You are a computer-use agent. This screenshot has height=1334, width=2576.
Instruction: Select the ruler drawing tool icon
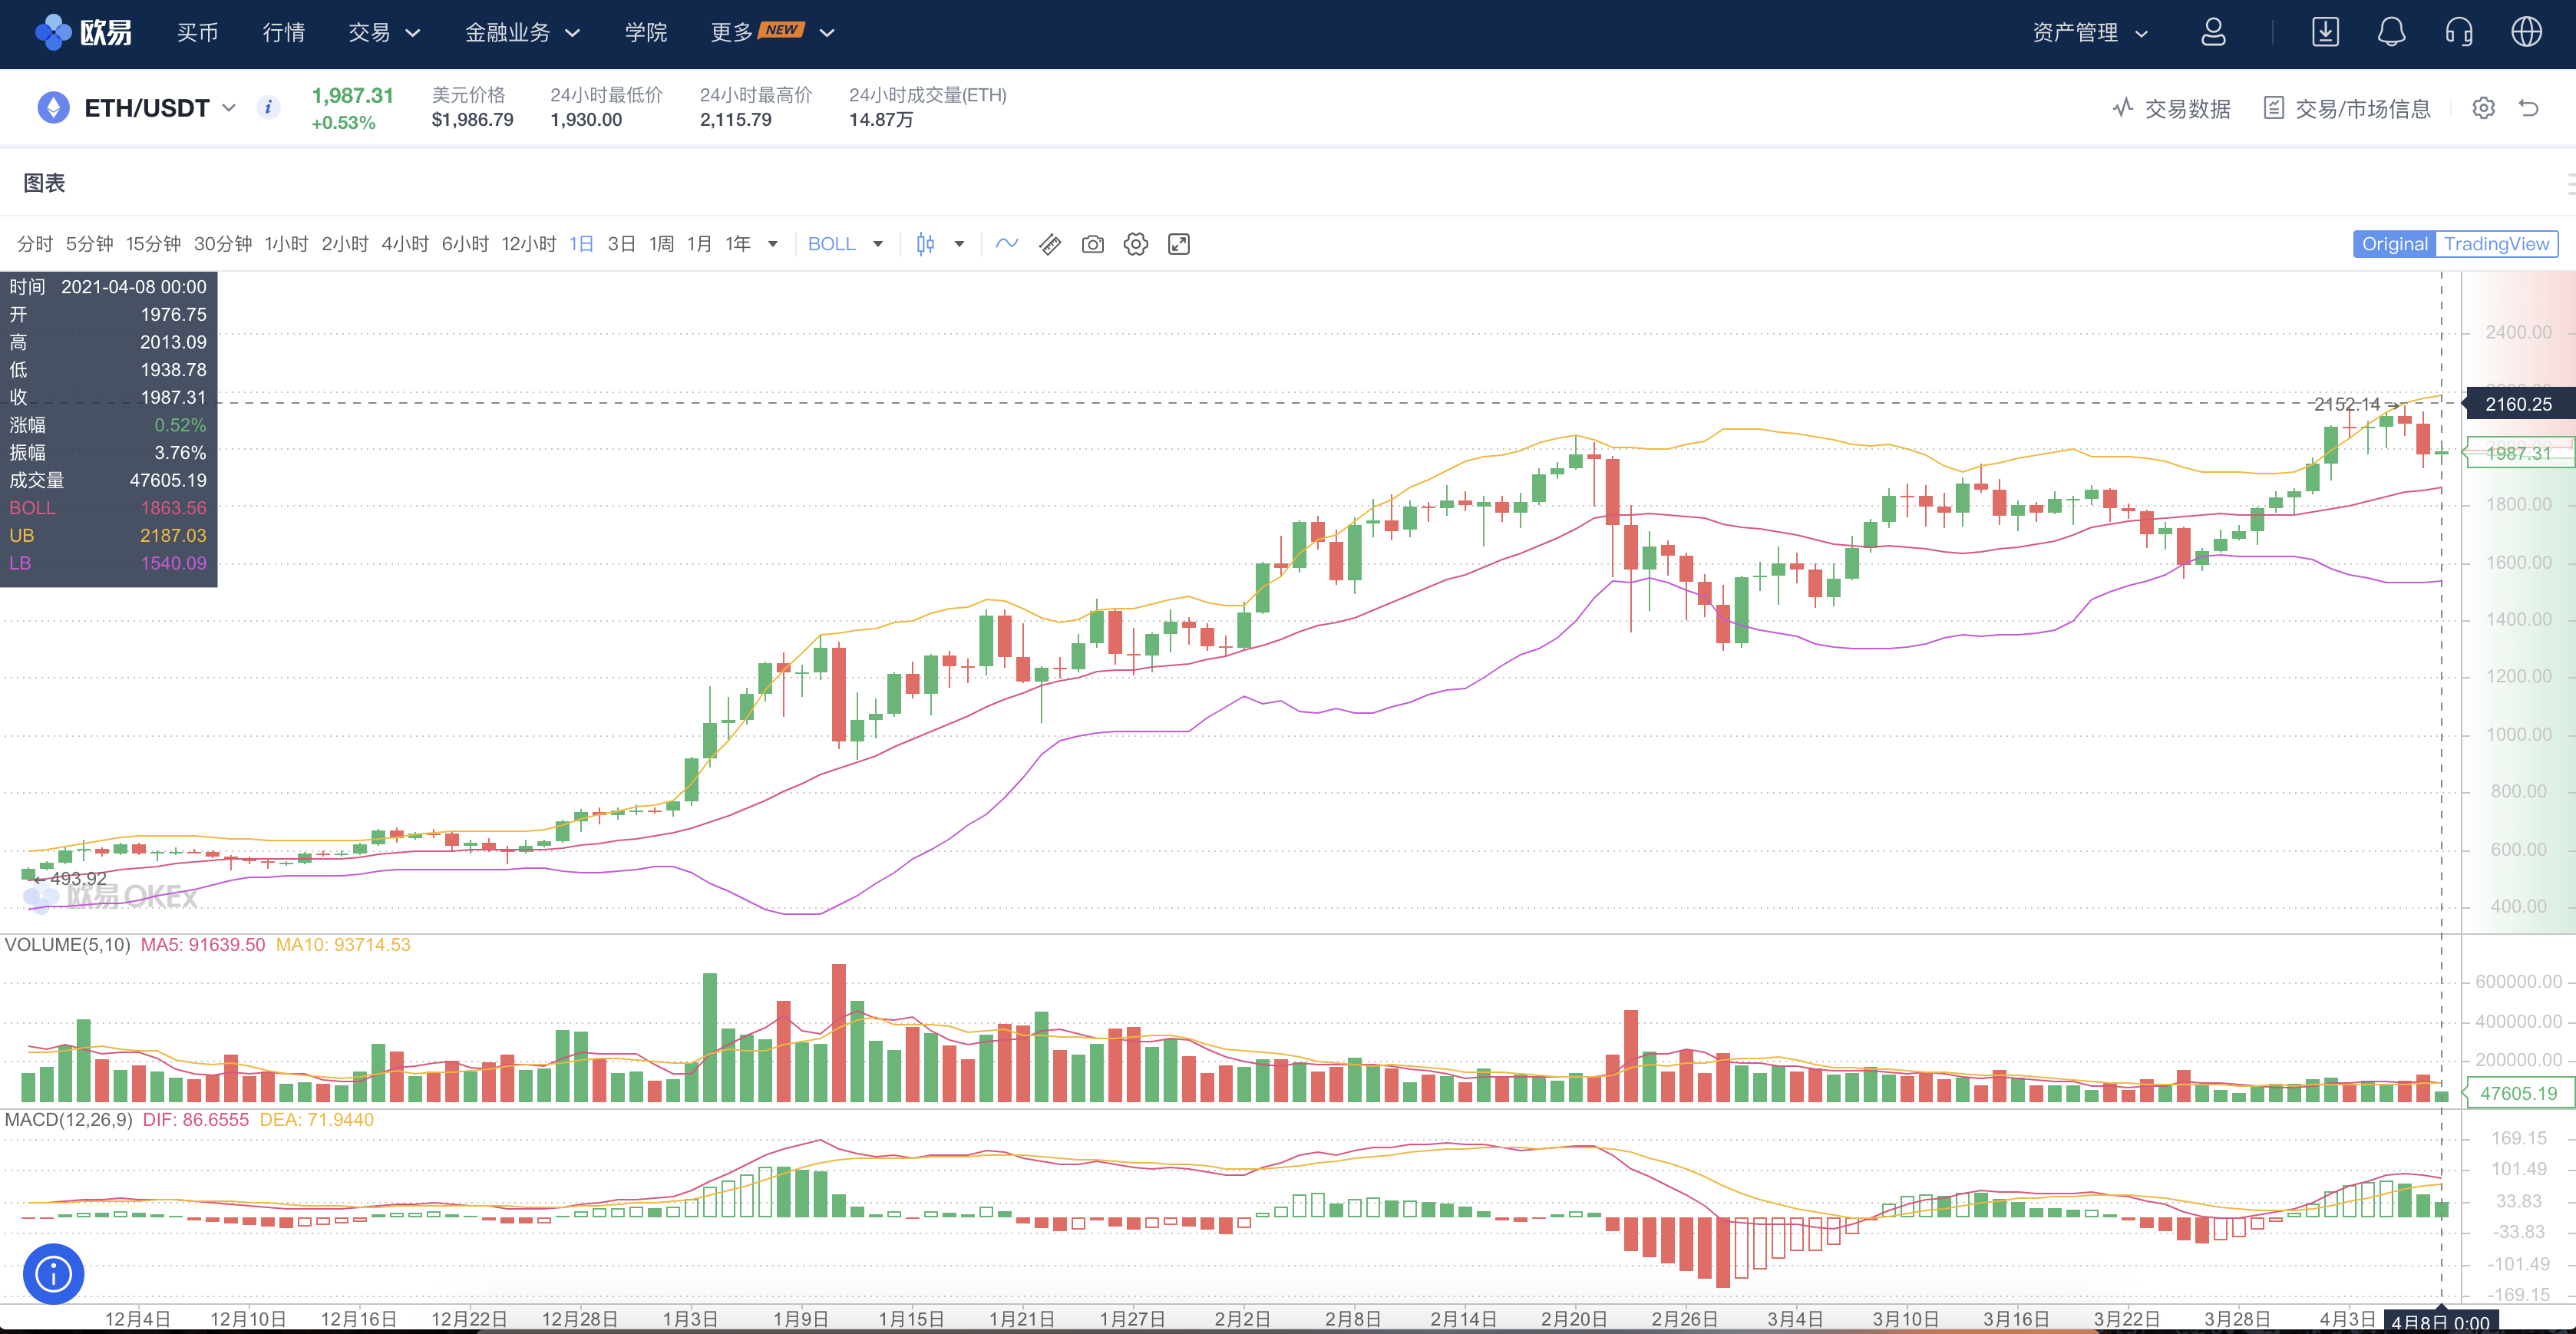(x=1049, y=244)
